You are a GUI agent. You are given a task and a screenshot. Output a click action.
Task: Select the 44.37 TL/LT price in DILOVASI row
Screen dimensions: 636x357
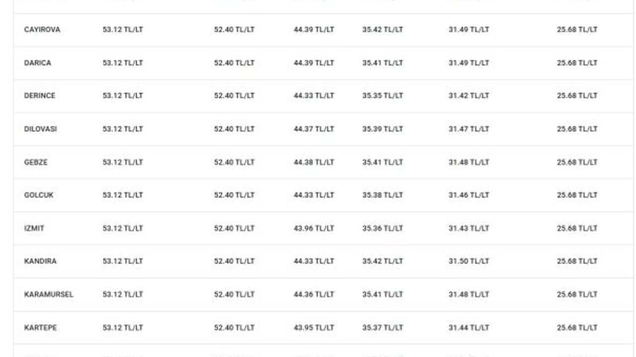coord(314,129)
